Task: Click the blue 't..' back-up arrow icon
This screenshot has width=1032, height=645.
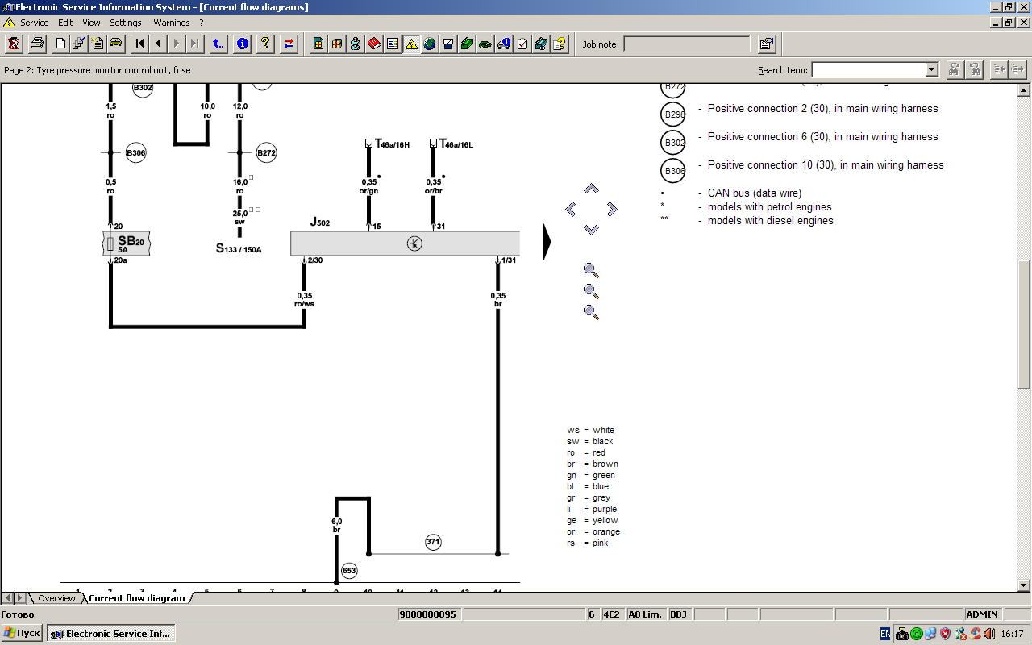Action: pos(218,44)
